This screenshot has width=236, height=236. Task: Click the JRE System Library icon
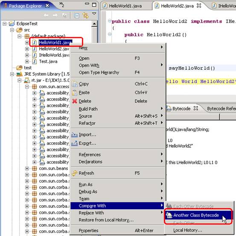pyautogui.click(x=19, y=74)
